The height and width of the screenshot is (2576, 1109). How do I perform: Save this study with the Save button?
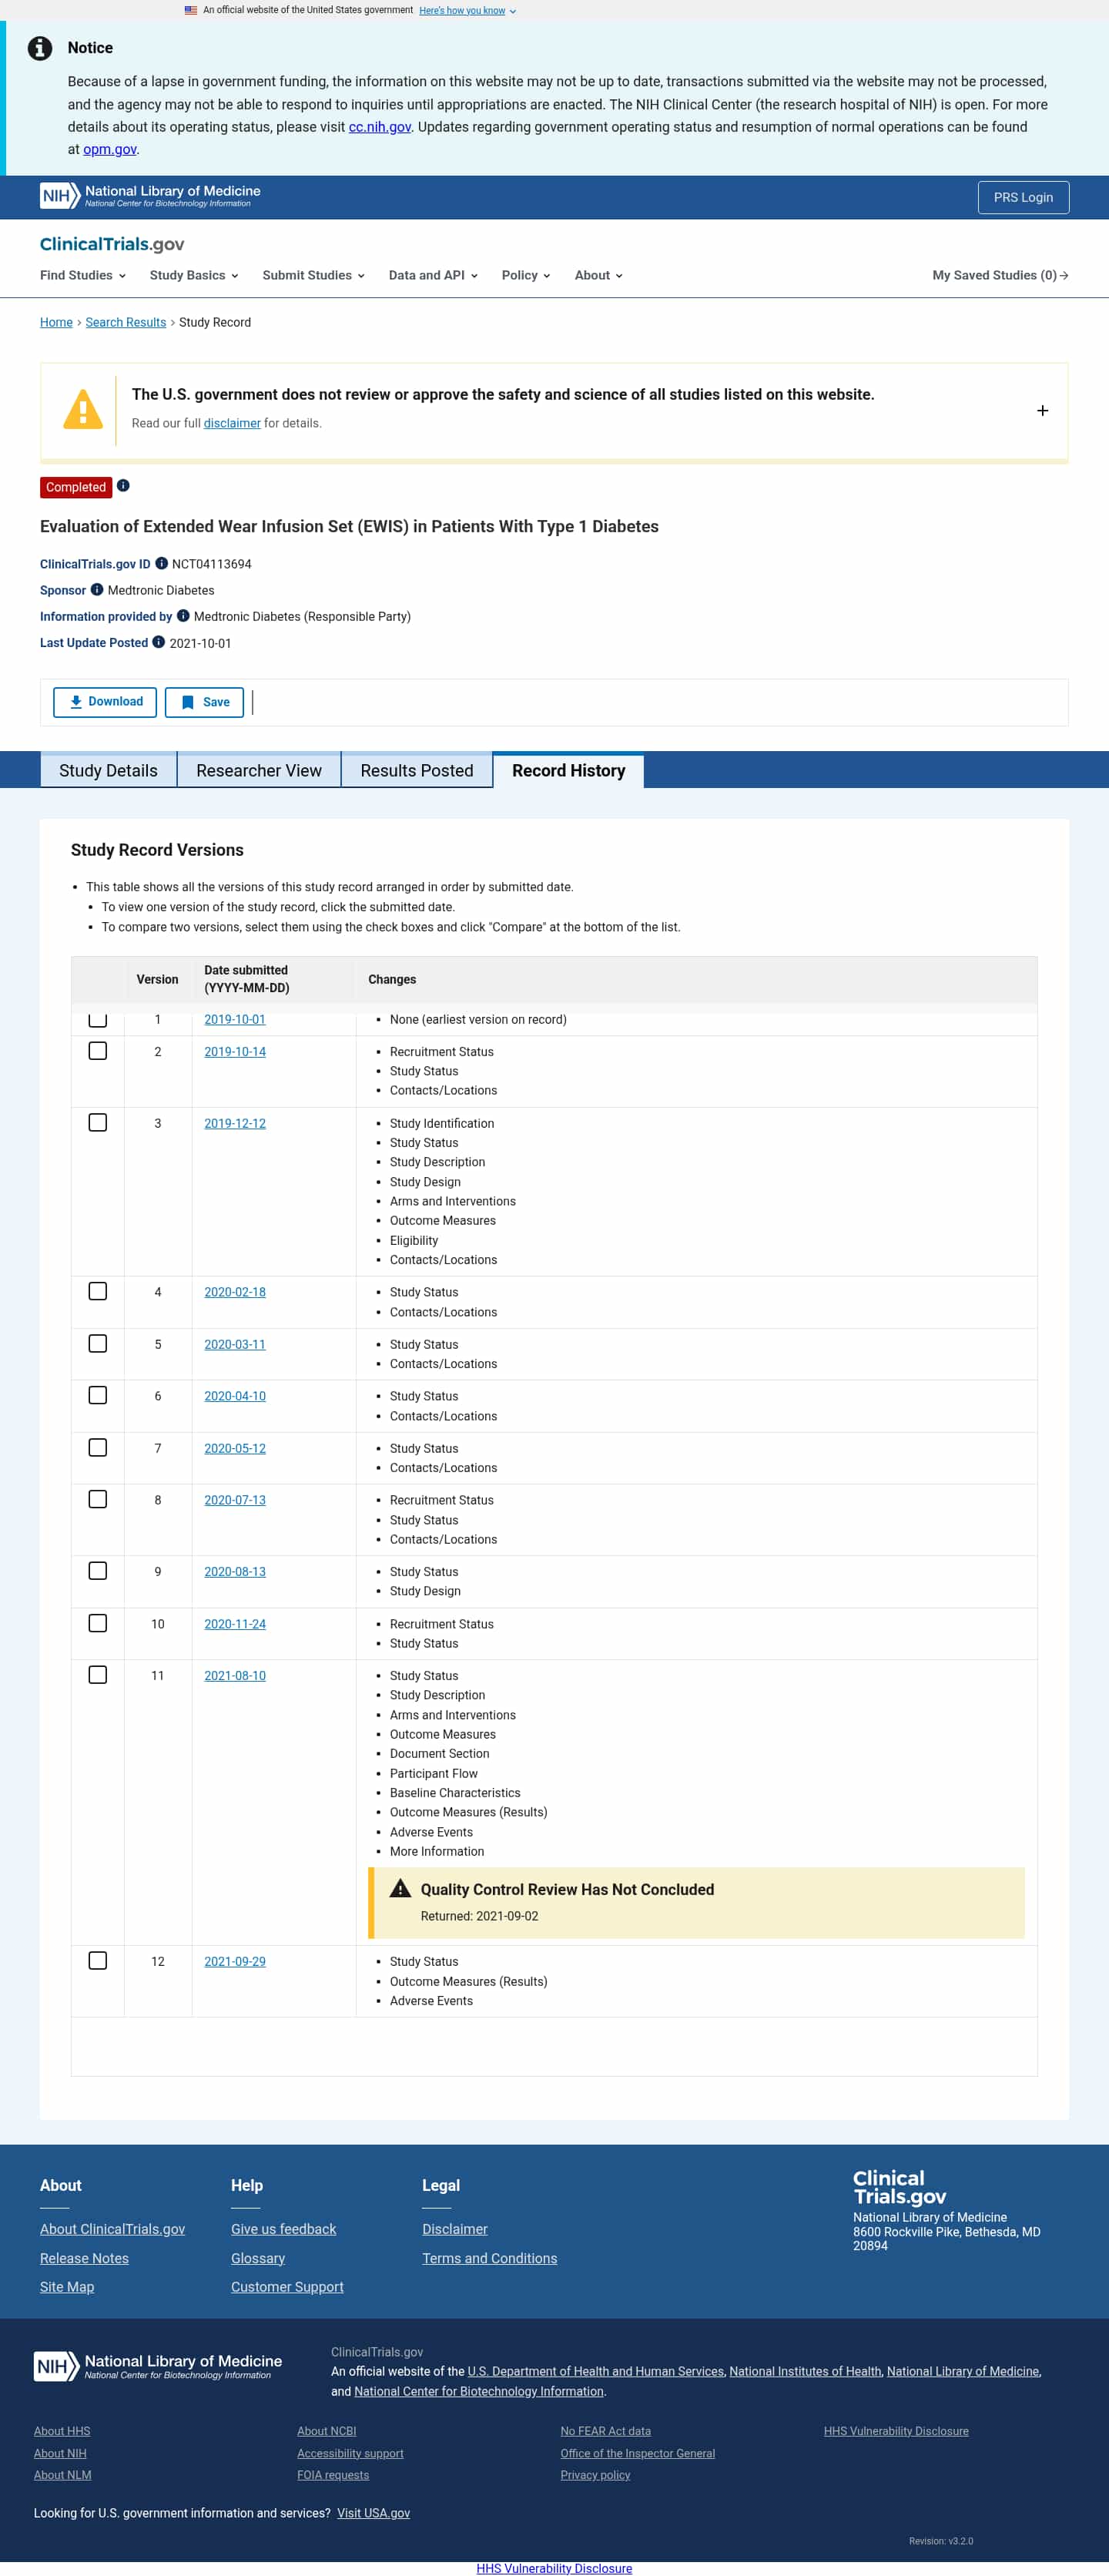(204, 702)
